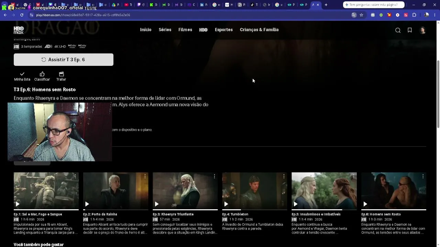Bookmark this page with the star icon

tap(361, 15)
